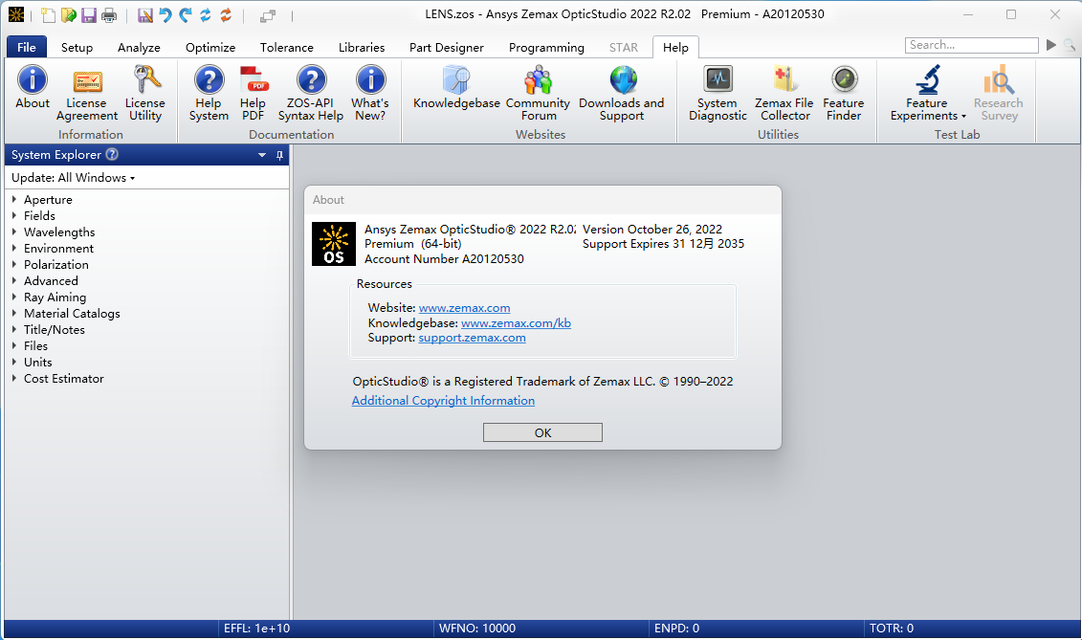Screen dimensions: 1082x640
Task: Switch to the Part Designer tab
Action: 447,47
